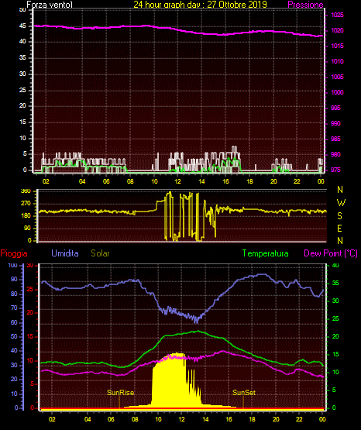Click the Dew Point (°C) label

tap(331, 253)
